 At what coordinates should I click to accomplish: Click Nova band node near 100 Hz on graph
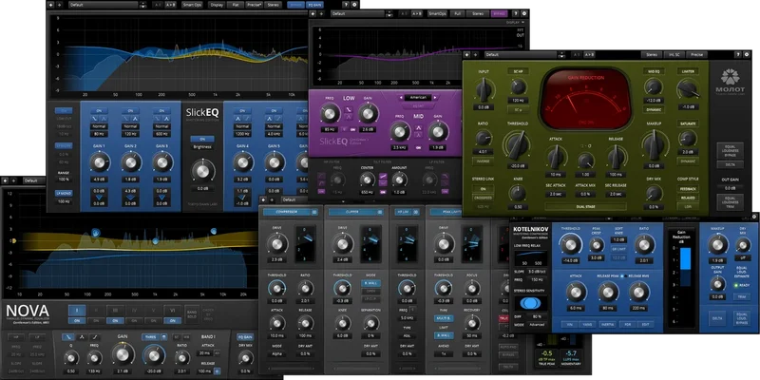(x=95, y=232)
